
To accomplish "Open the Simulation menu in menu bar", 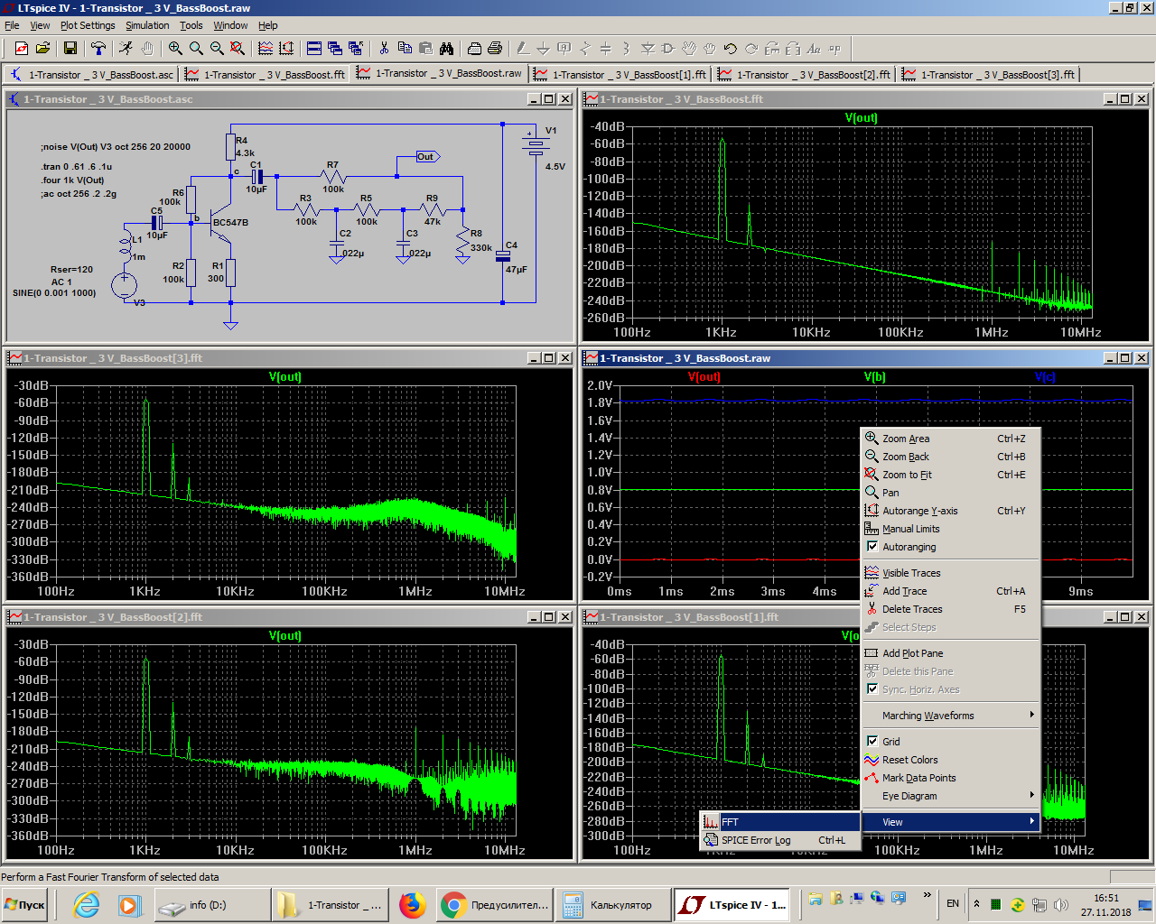I will click(x=146, y=25).
